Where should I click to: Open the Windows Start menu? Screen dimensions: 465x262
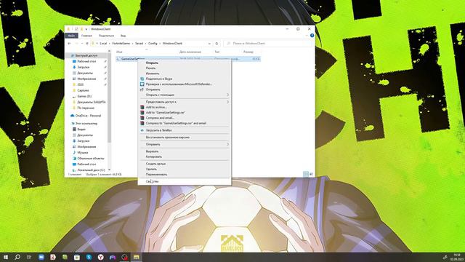pyautogui.click(x=6, y=257)
